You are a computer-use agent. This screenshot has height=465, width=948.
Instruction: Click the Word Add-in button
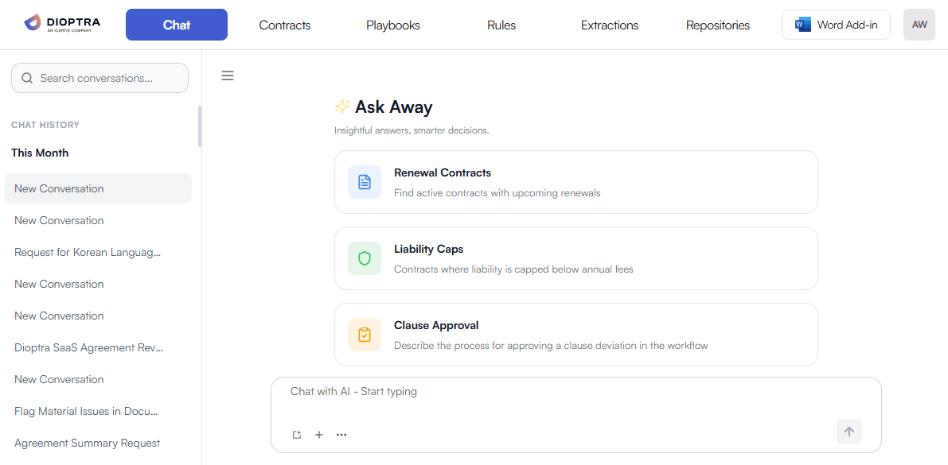pyautogui.click(x=836, y=25)
